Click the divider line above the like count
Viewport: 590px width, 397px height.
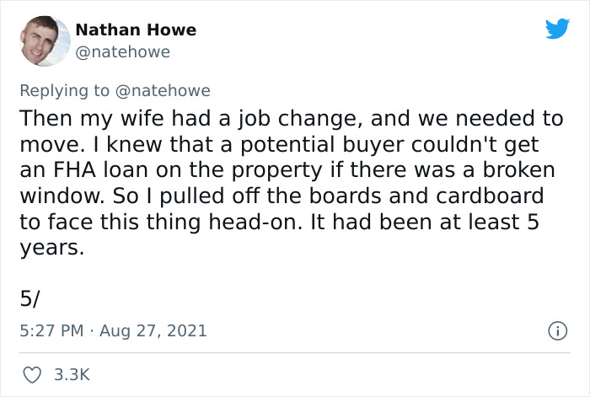coord(295,353)
